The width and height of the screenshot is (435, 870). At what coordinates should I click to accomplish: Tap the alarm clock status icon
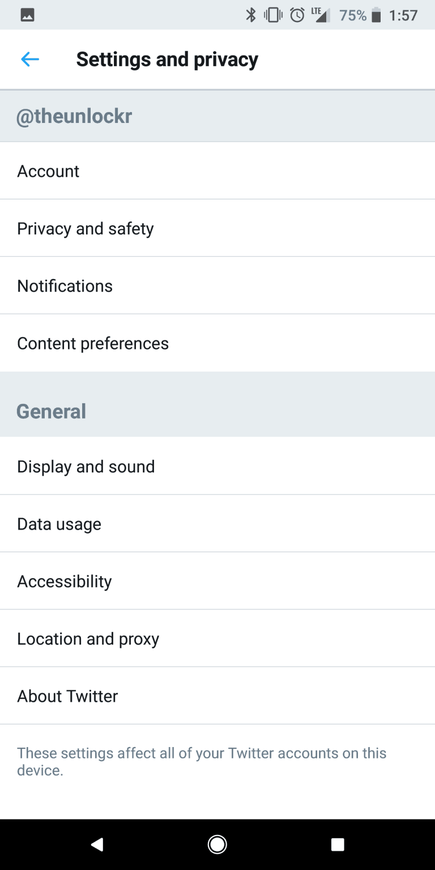[x=297, y=15]
